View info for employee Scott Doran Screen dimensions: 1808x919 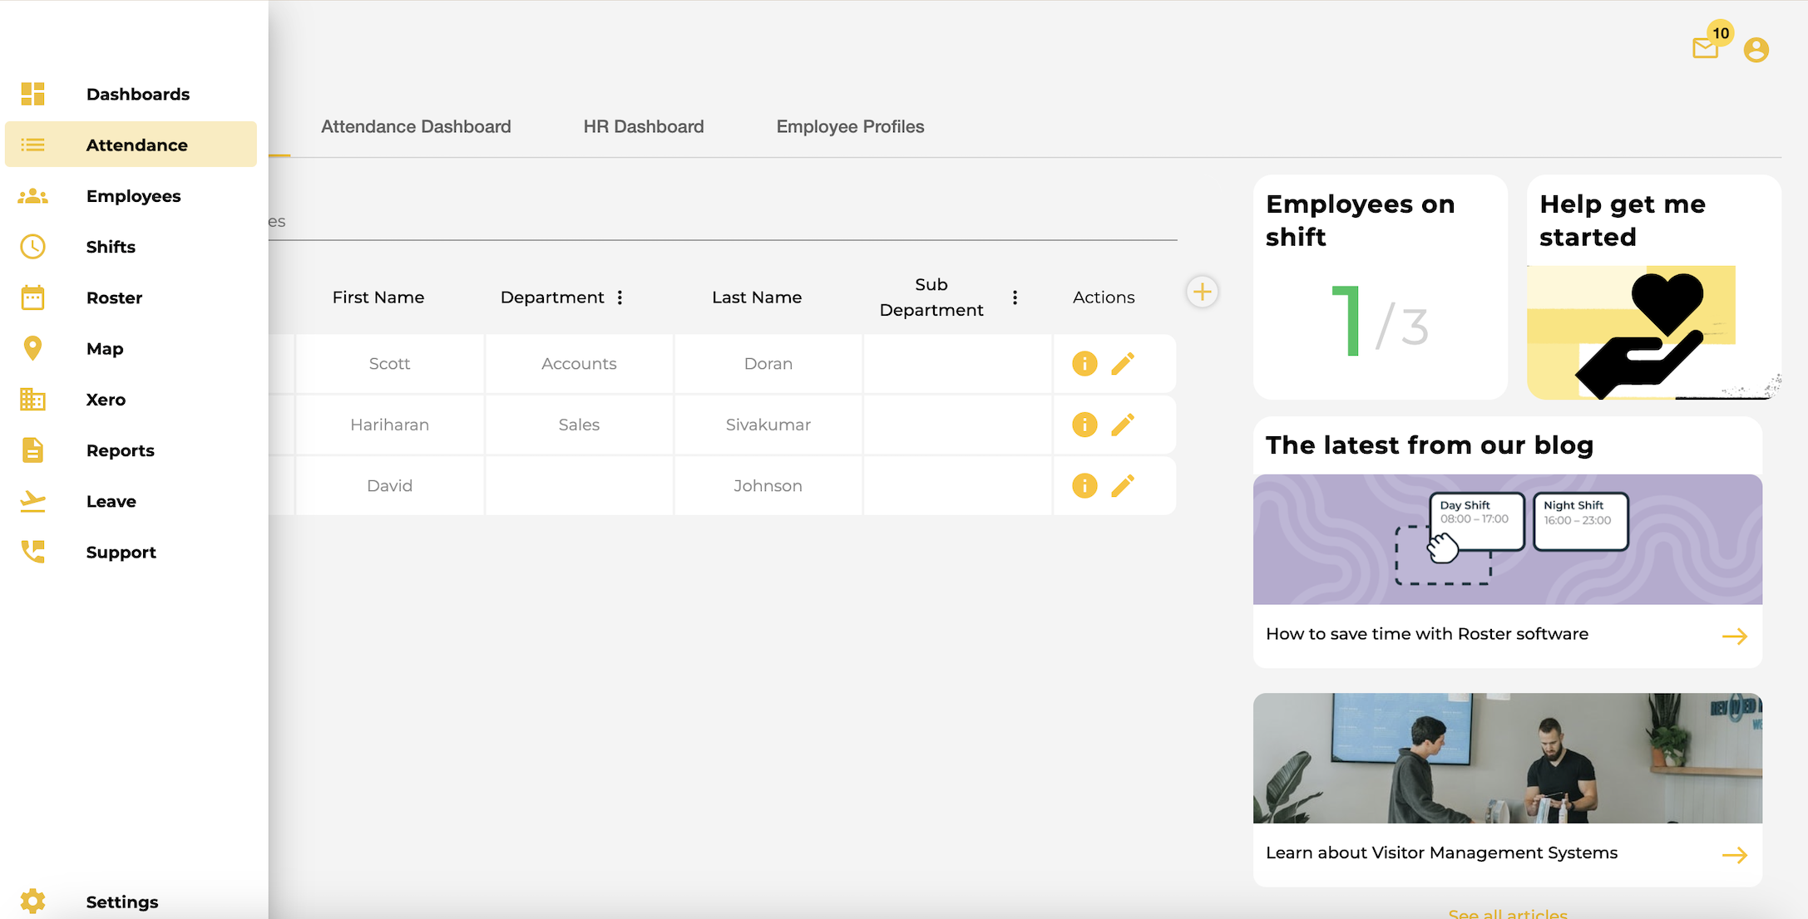coord(1084,364)
